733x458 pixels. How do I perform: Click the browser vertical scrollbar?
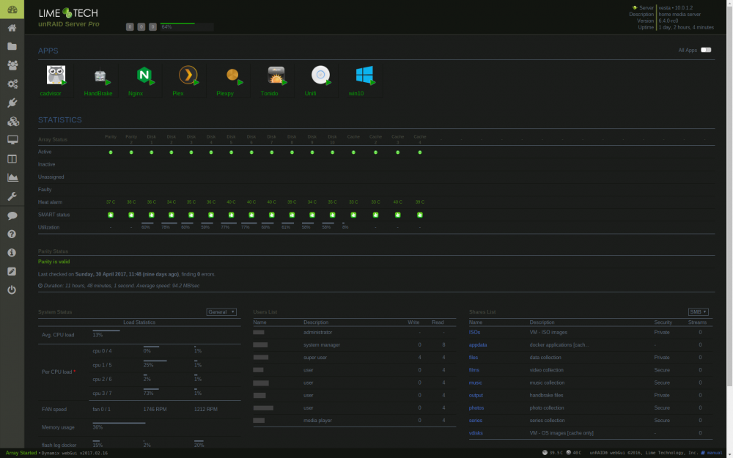tap(729, 196)
